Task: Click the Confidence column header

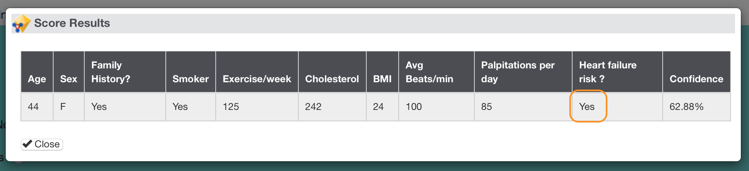Action: click(697, 72)
